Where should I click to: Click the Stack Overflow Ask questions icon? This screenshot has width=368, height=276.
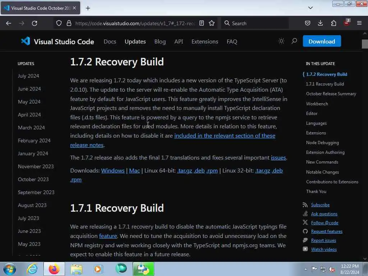point(305,214)
